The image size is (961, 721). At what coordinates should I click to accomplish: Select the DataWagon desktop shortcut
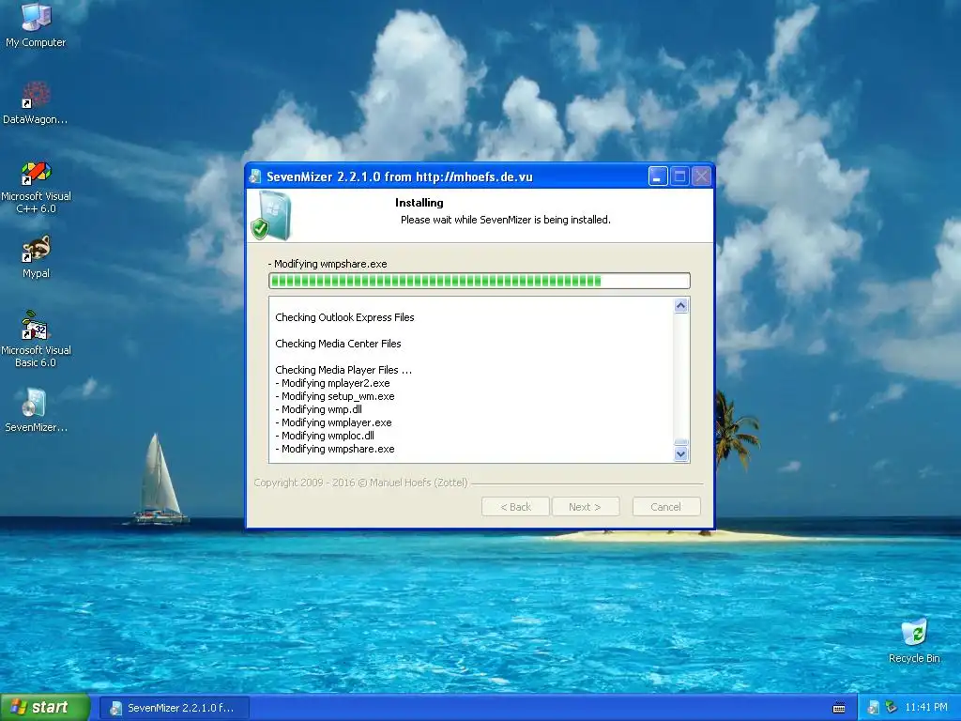click(x=36, y=101)
